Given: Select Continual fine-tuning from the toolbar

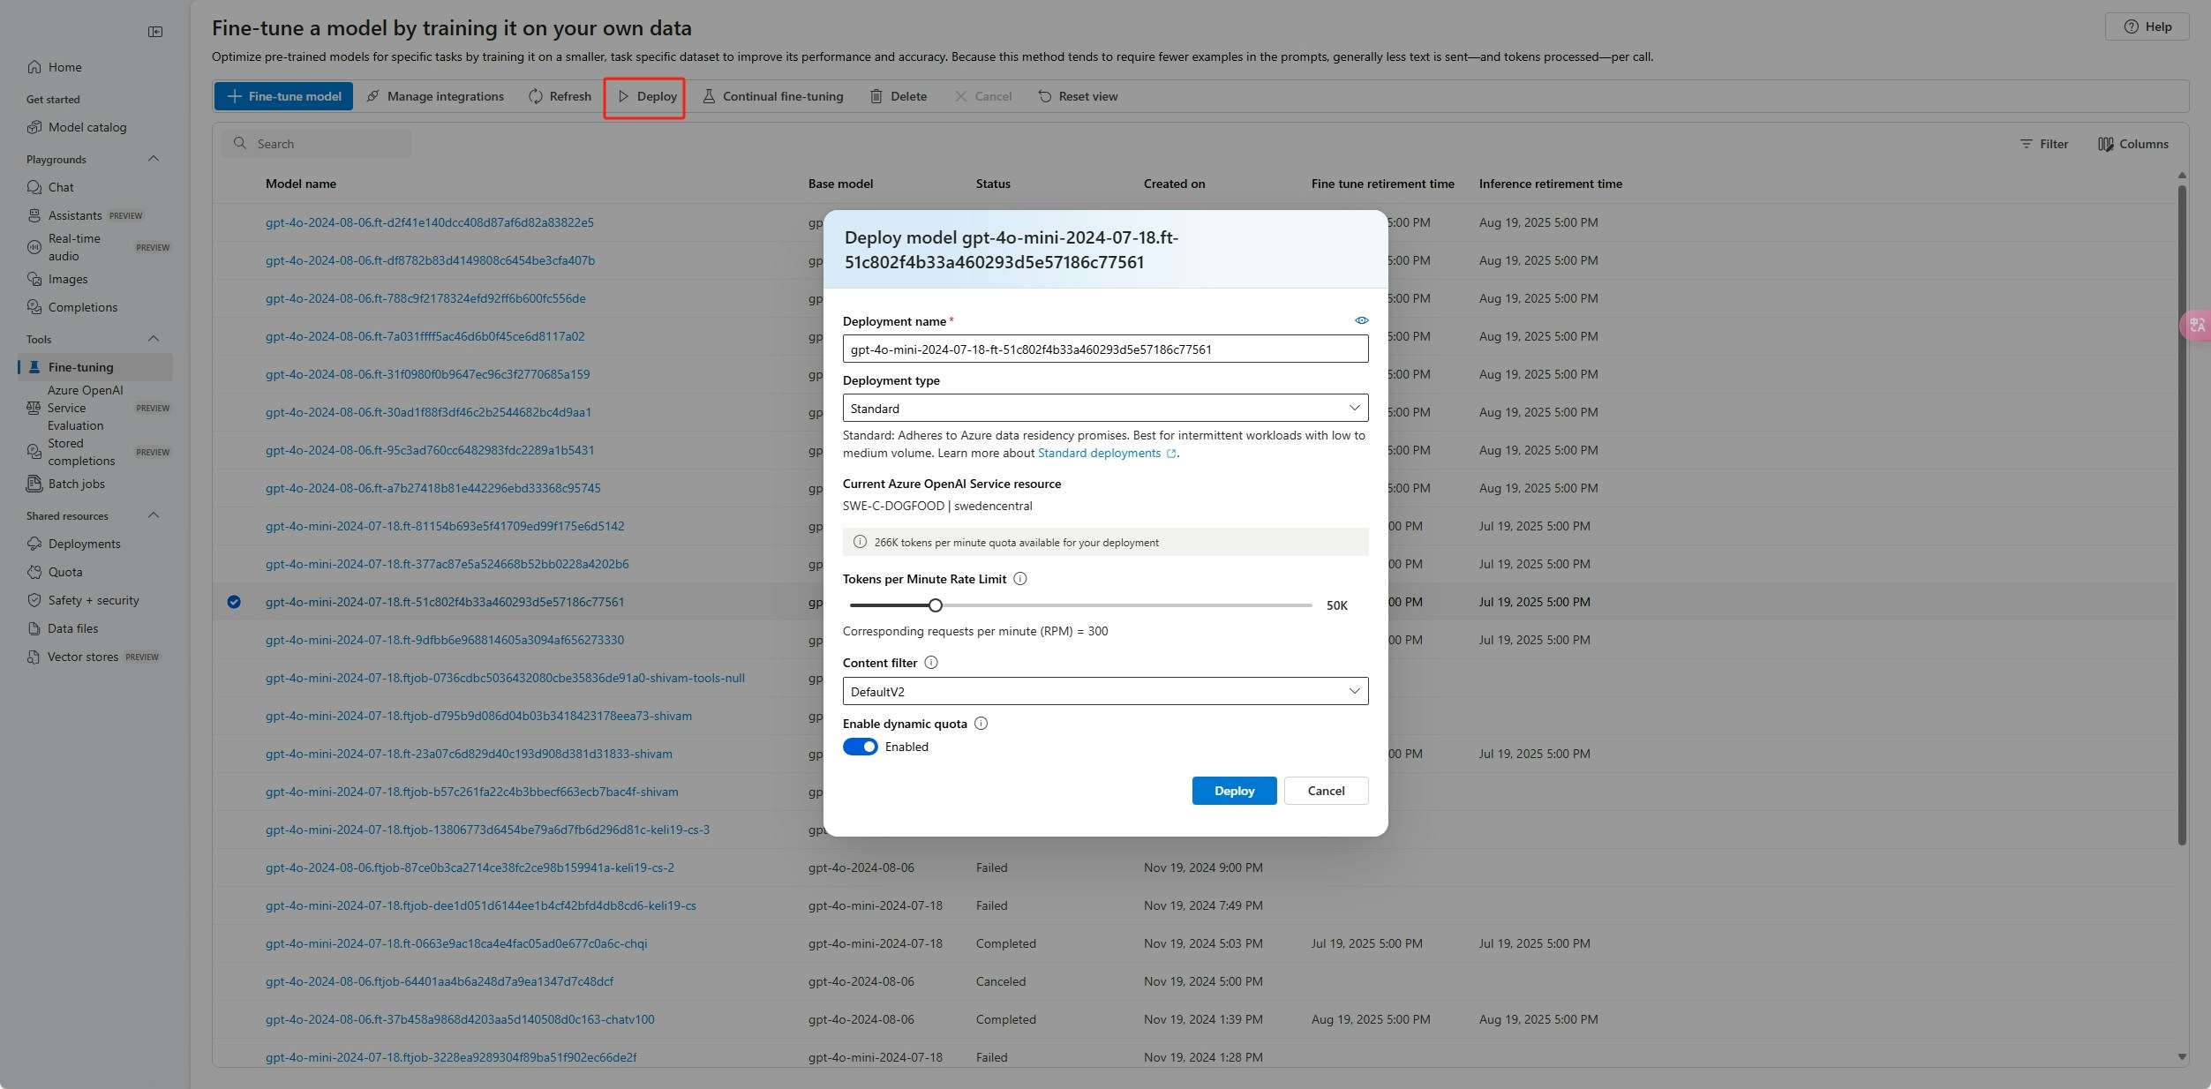Looking at the screenshot, I should pos(771,95).
